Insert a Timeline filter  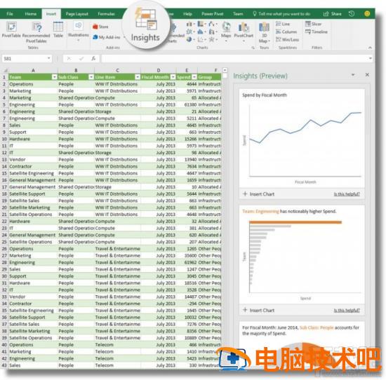[317, 32]
